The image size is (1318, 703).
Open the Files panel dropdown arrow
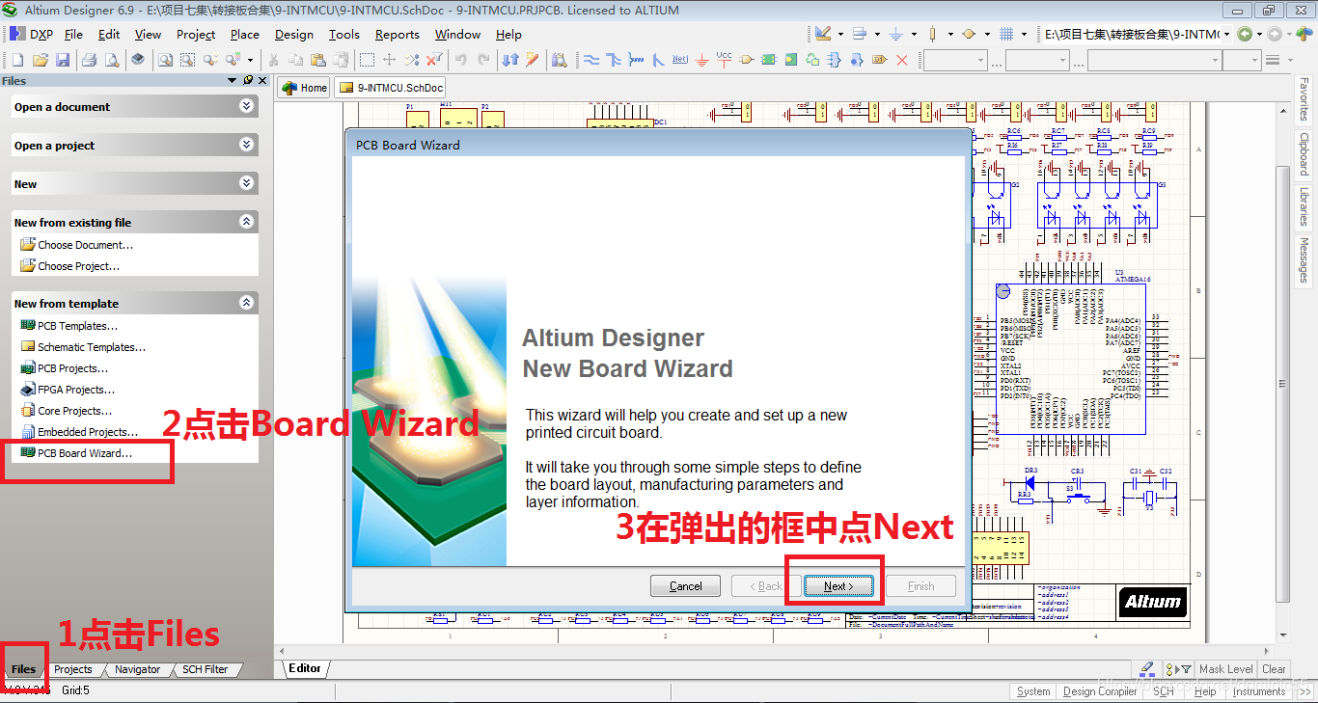(233, 81)
